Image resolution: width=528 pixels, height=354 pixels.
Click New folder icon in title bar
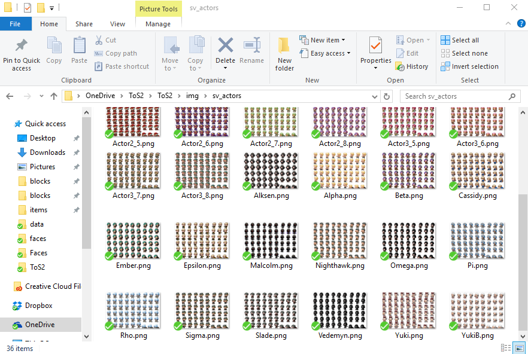[x=41, y=7]
